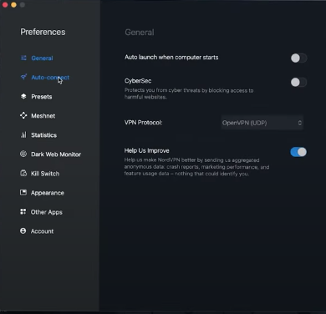The width and height of the screenshot is (326, 314).
Task: Click the 'General' heading in the main panel
Action: point(140,33)
